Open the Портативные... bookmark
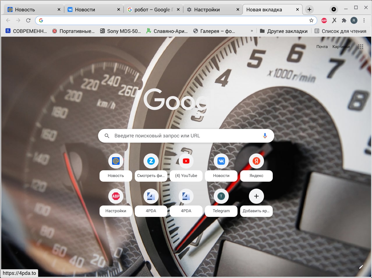This screenshot has width=372, height=278. (73, 31)
